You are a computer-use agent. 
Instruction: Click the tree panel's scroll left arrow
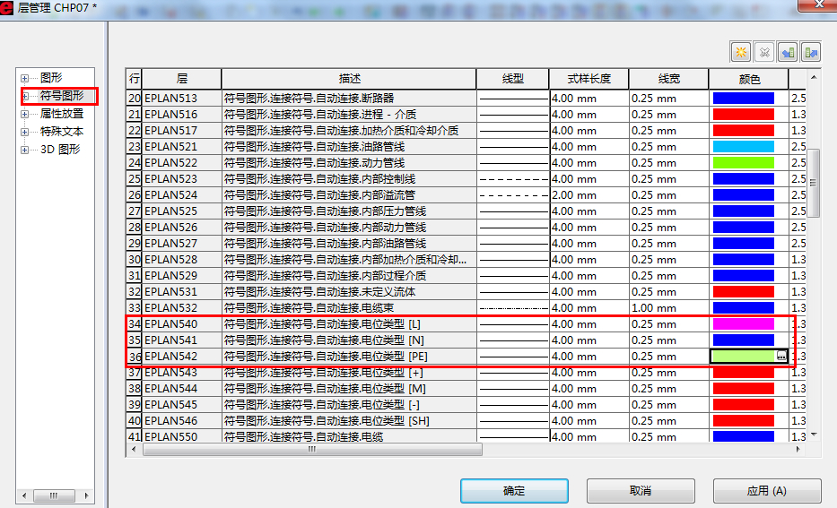(x=24, y=495)
